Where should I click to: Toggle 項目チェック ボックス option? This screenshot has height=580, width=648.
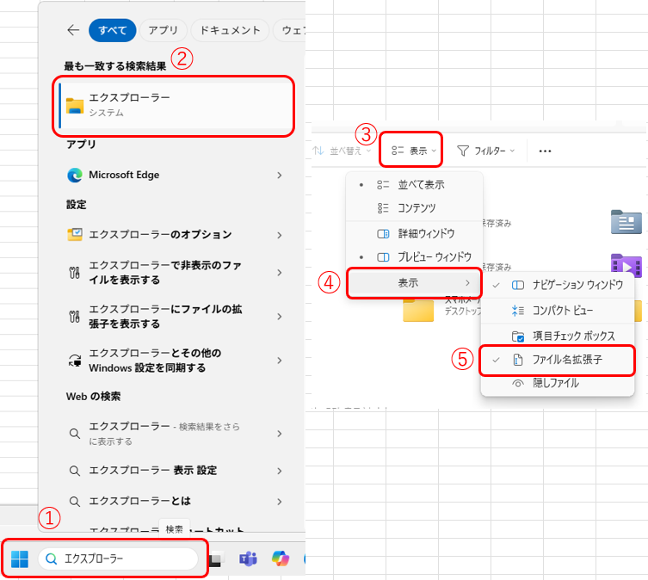click(x=558, y=336)
